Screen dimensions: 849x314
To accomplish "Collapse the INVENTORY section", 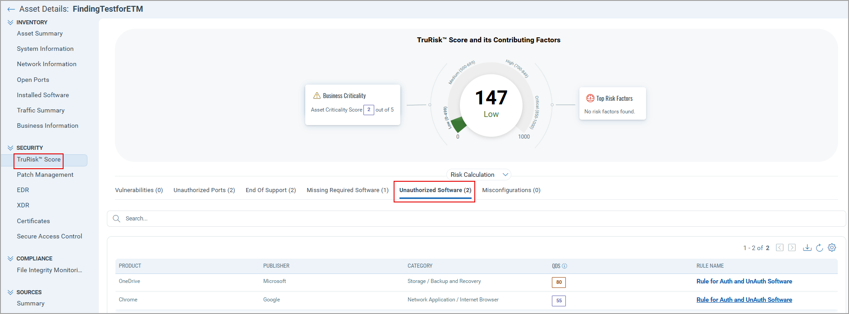I will [x=10, y=22].
